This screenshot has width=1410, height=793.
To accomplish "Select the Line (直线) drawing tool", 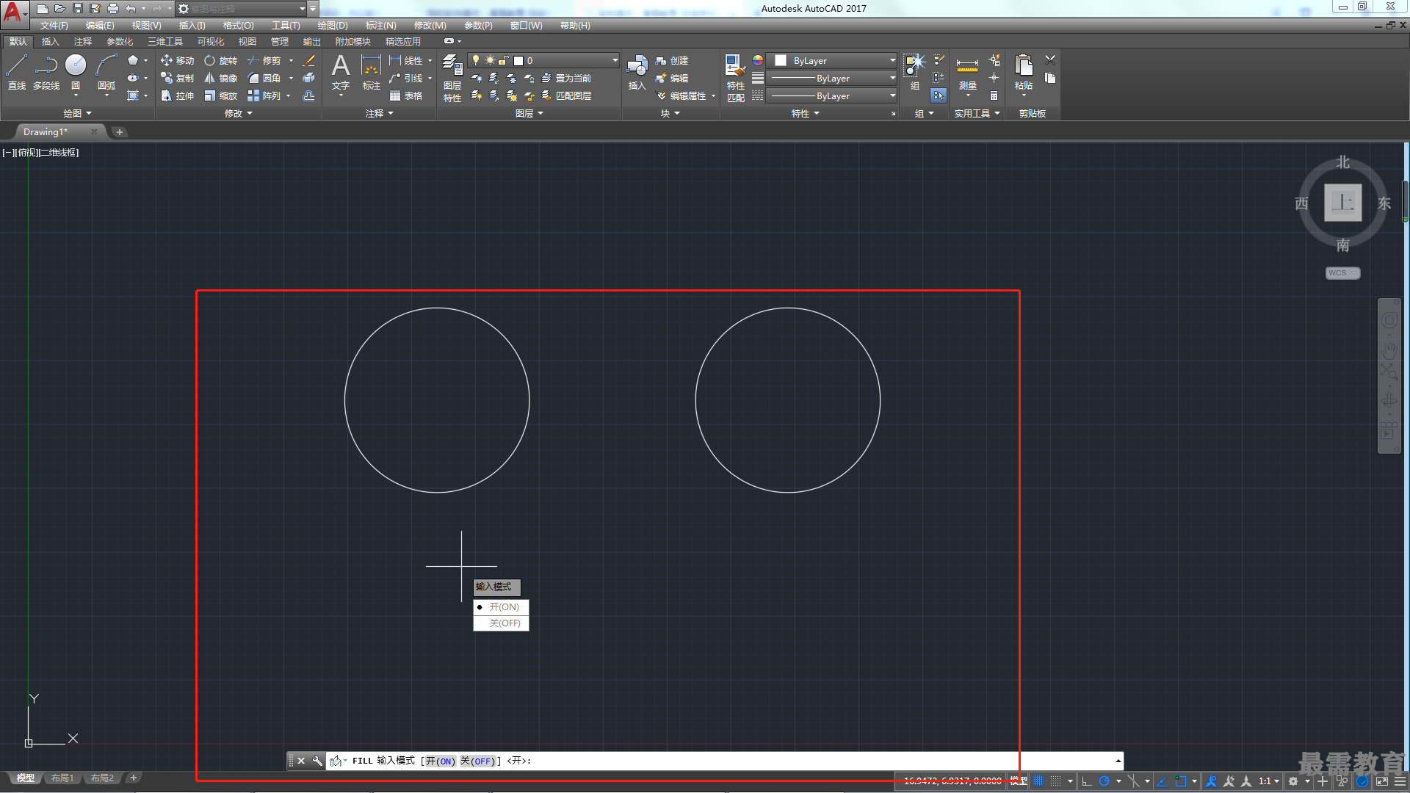I will coord(17,72).
